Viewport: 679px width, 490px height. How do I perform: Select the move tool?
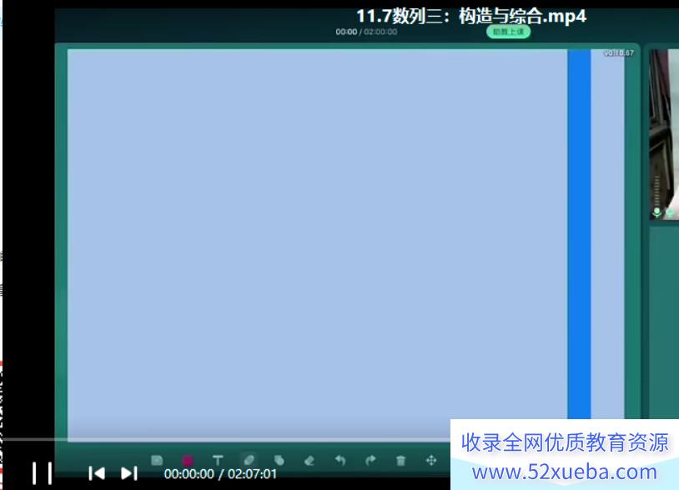click(x=431, y=460)
